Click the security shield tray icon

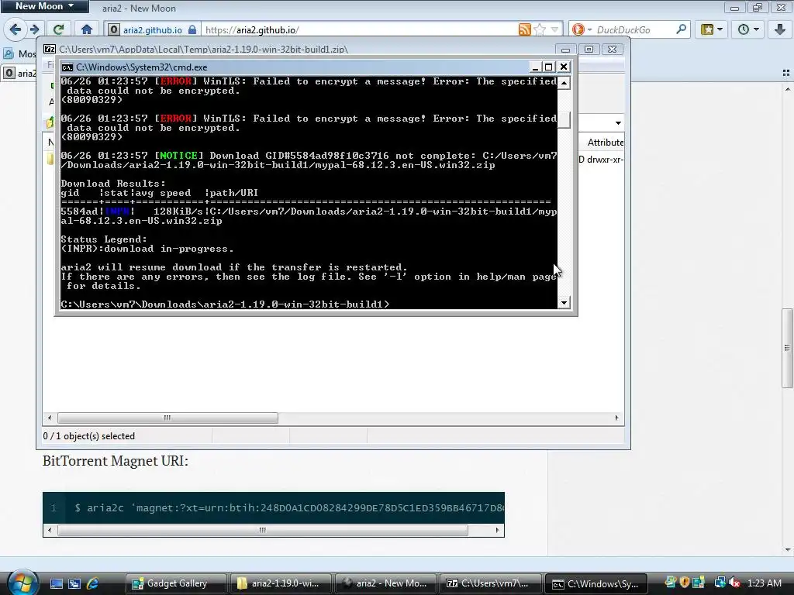[x=685, y=583]
